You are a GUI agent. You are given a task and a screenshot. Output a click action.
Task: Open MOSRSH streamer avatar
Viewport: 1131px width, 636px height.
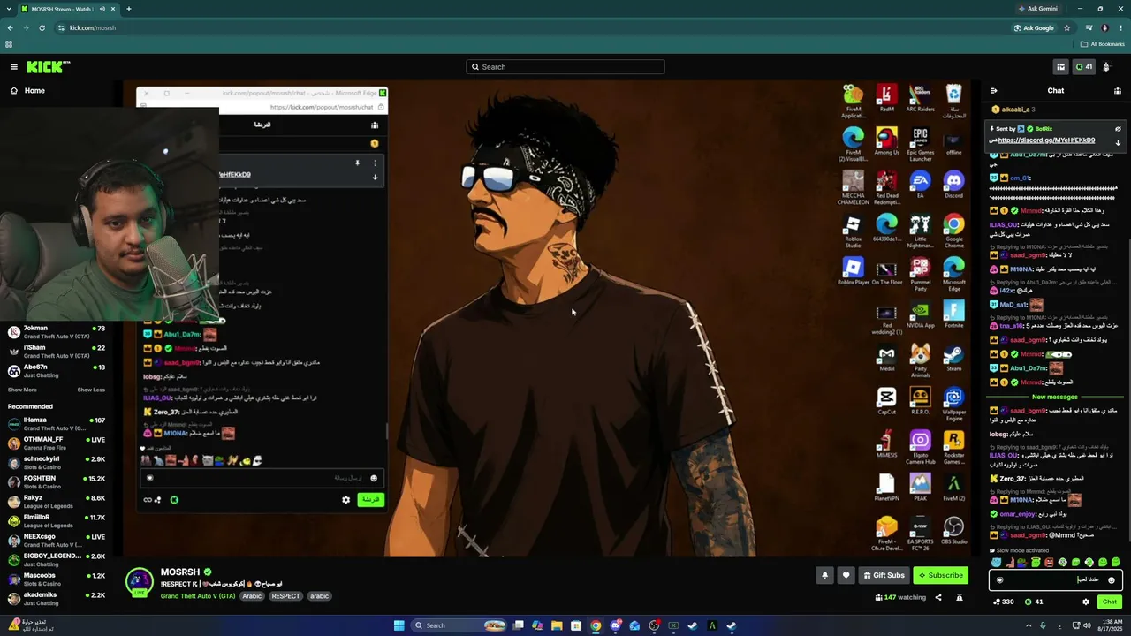(139, 582)
